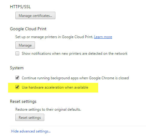This screenshot has height=137, width=146.
Task: Select the Google Cloud Print heading
Action: pos(28,29)
